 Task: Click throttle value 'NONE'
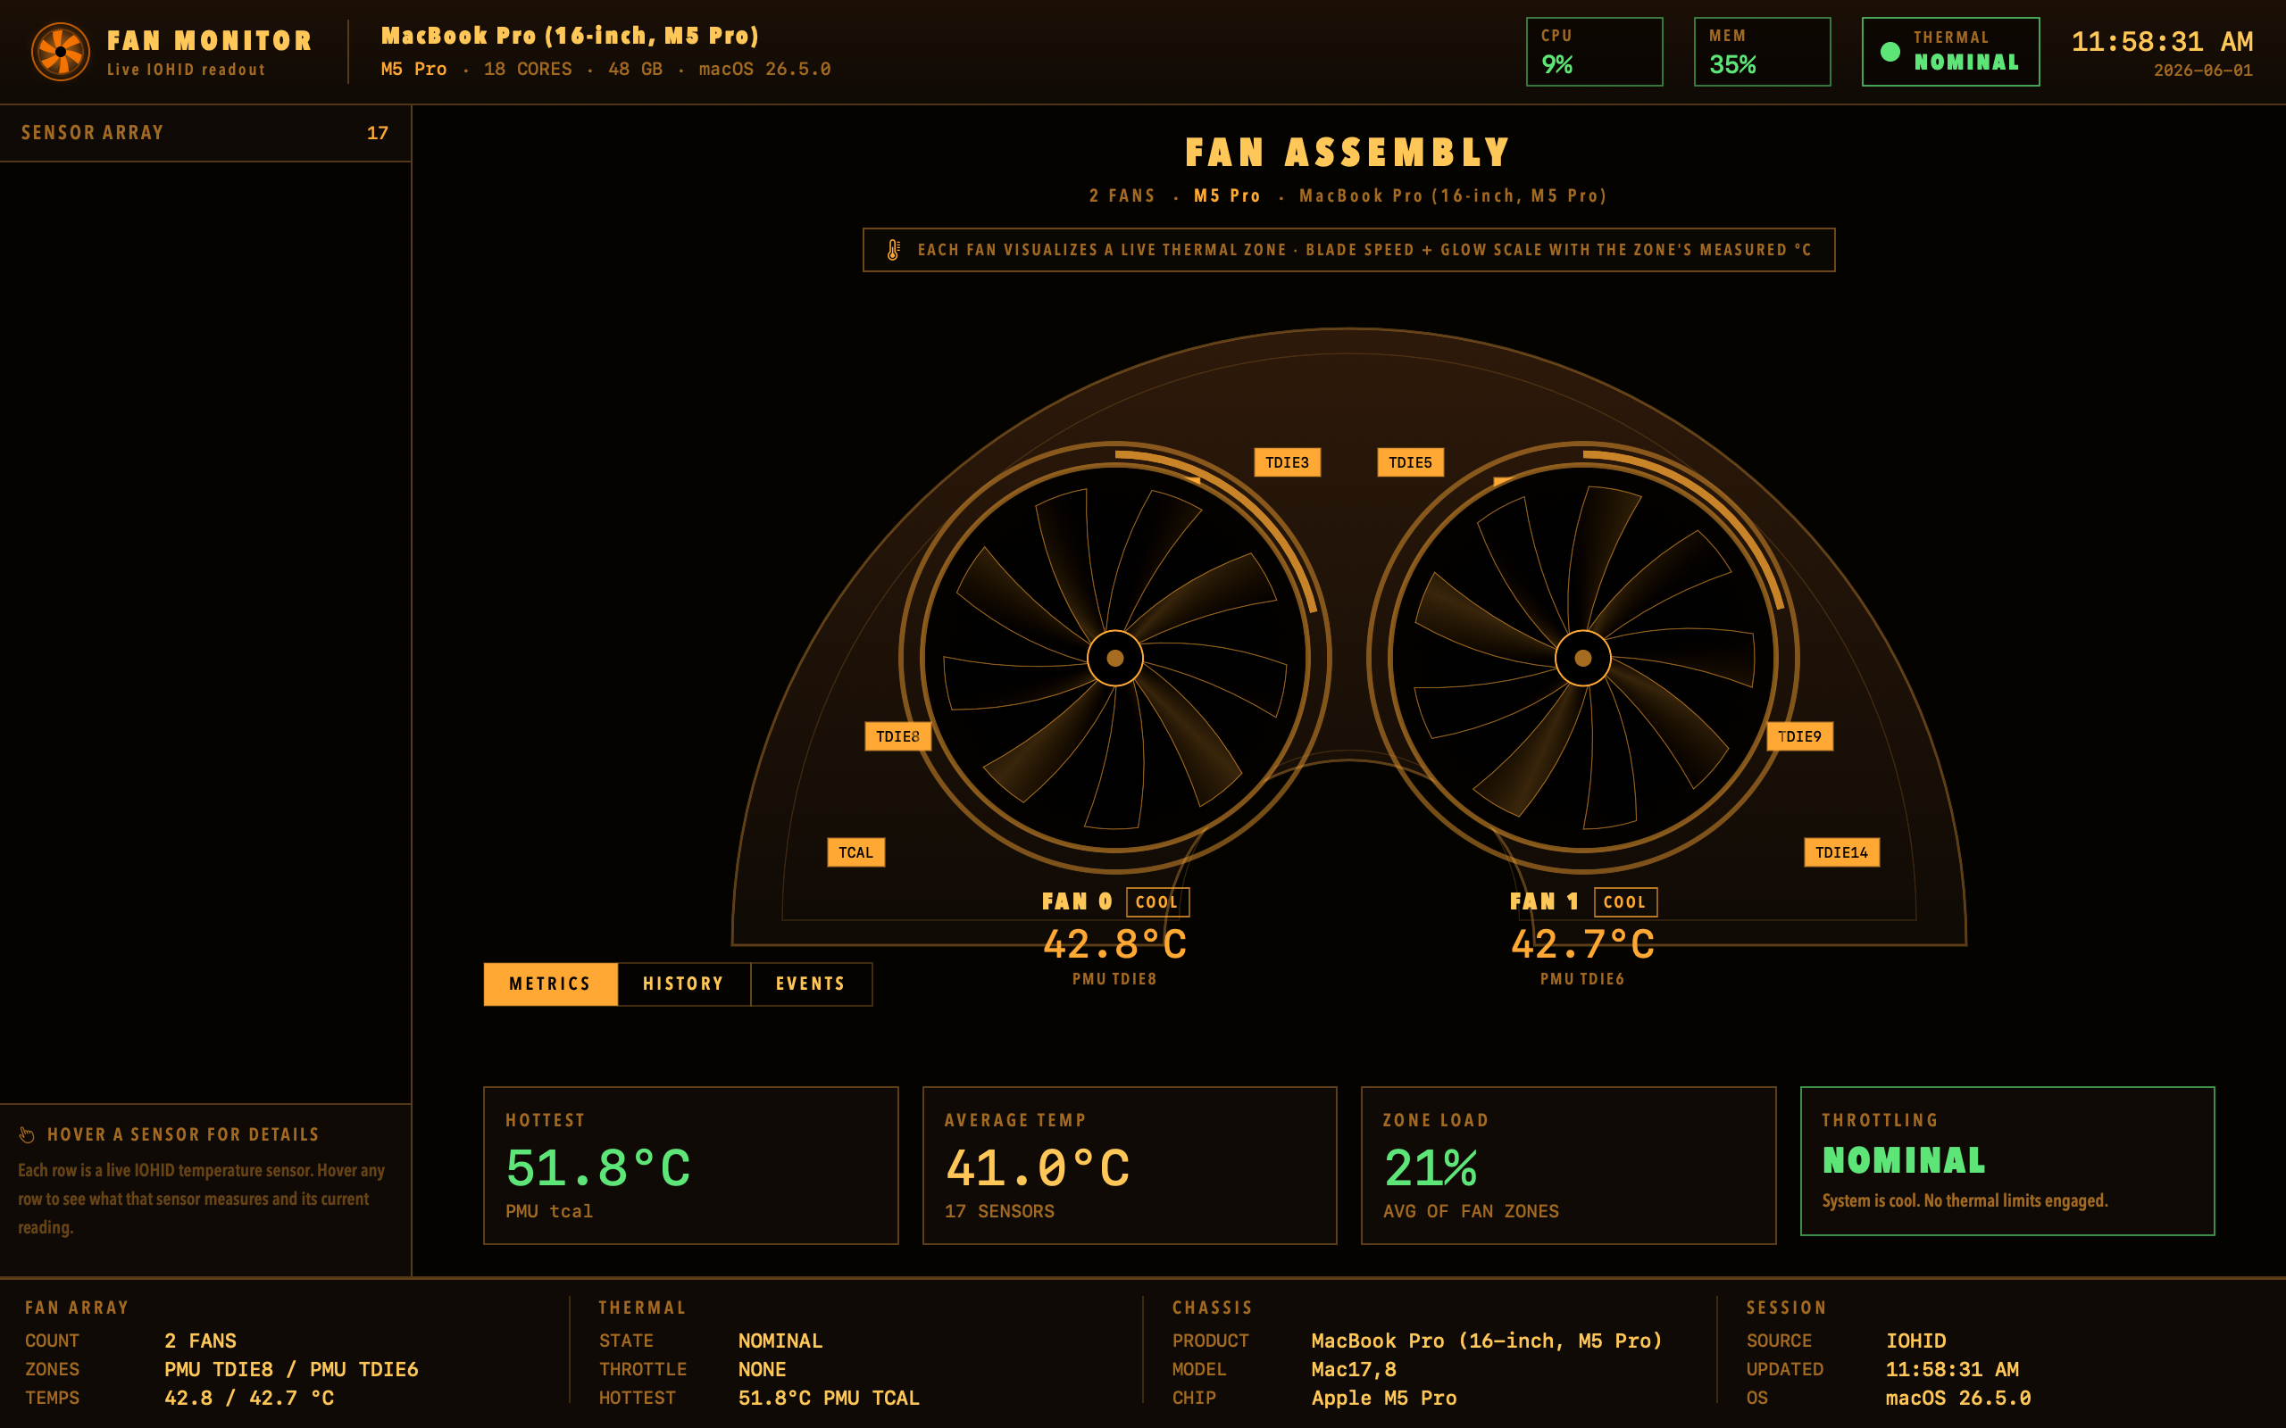[x=763, y=1369]
